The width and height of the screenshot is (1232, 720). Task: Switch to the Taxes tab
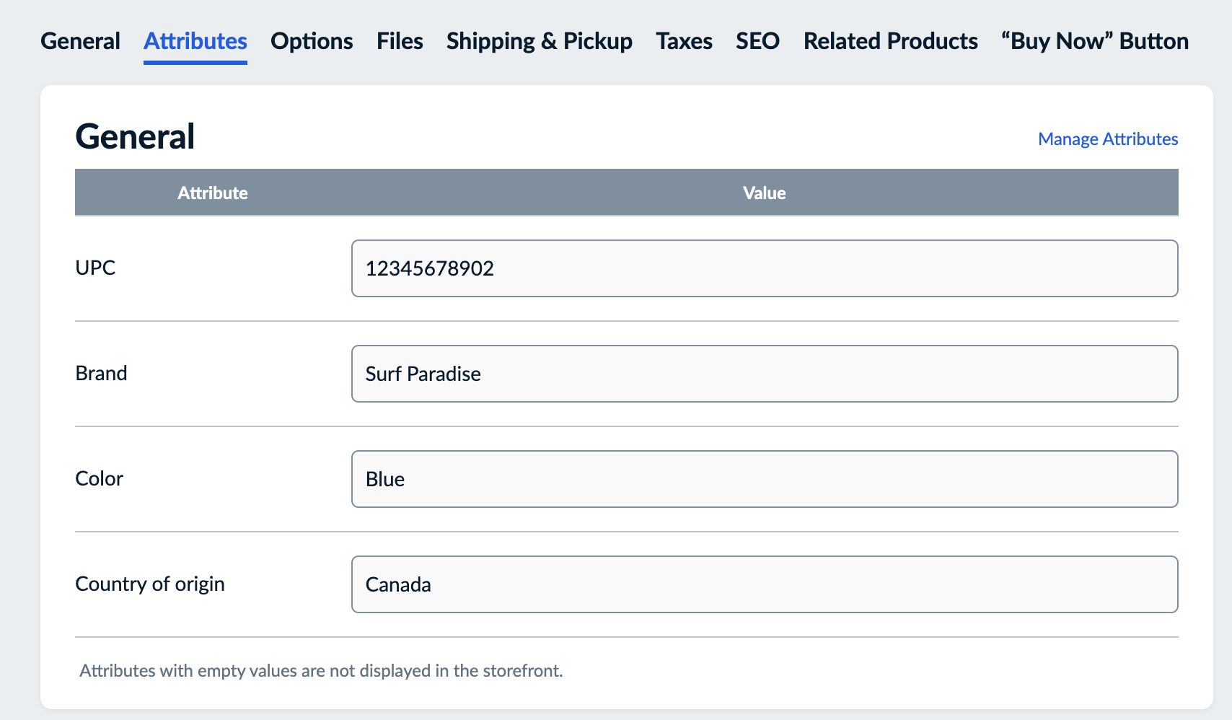683,41
